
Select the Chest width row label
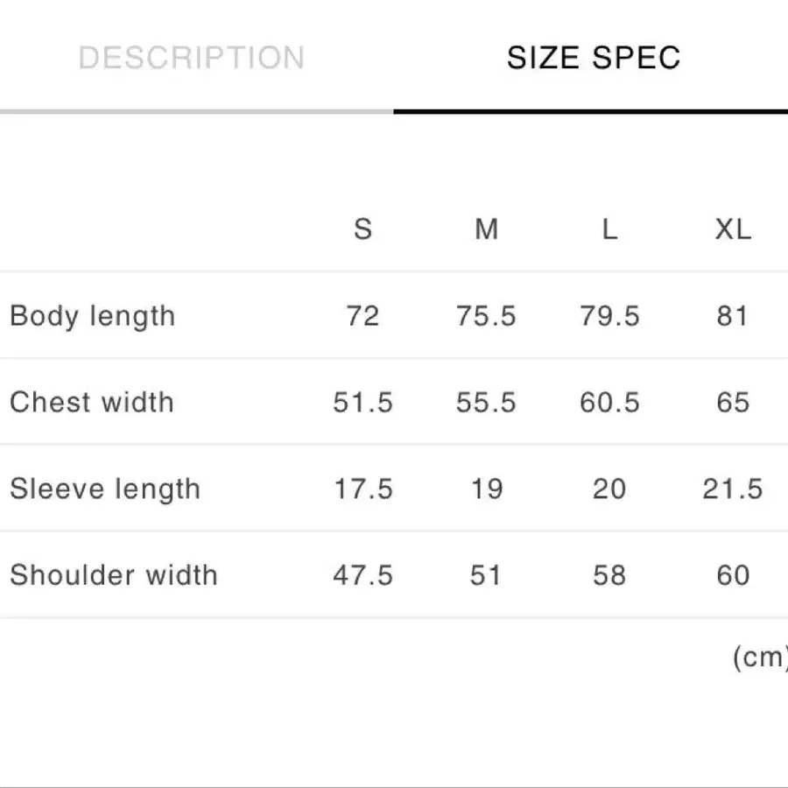[x=92, y=402]
